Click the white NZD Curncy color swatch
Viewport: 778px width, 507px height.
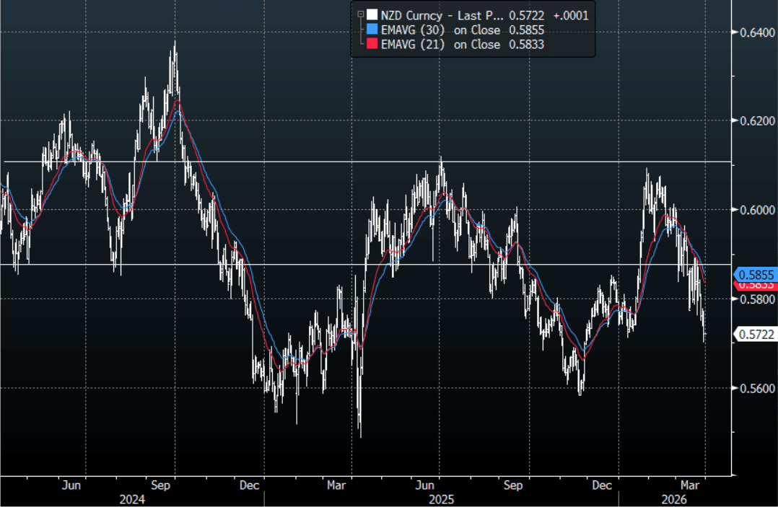[x=372, y=14]
